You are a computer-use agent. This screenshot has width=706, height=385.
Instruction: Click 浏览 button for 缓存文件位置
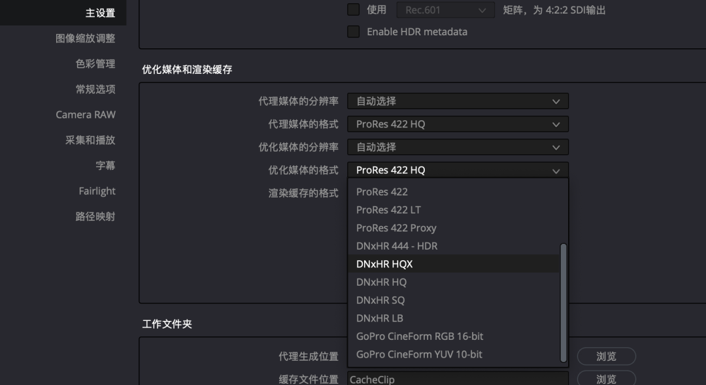pyautogui.click(x=606, y=379)
